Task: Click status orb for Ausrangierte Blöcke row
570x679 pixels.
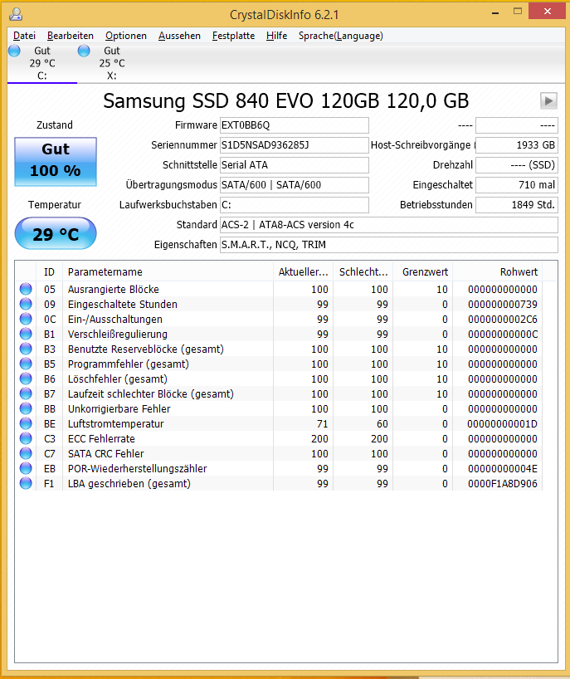Action: coord(26,289)
